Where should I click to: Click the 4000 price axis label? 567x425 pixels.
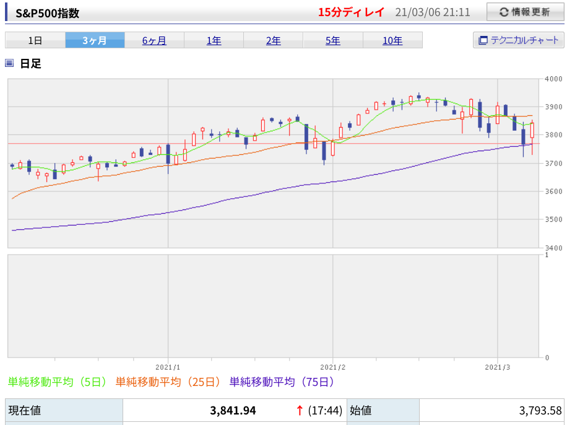coord(553,79)
